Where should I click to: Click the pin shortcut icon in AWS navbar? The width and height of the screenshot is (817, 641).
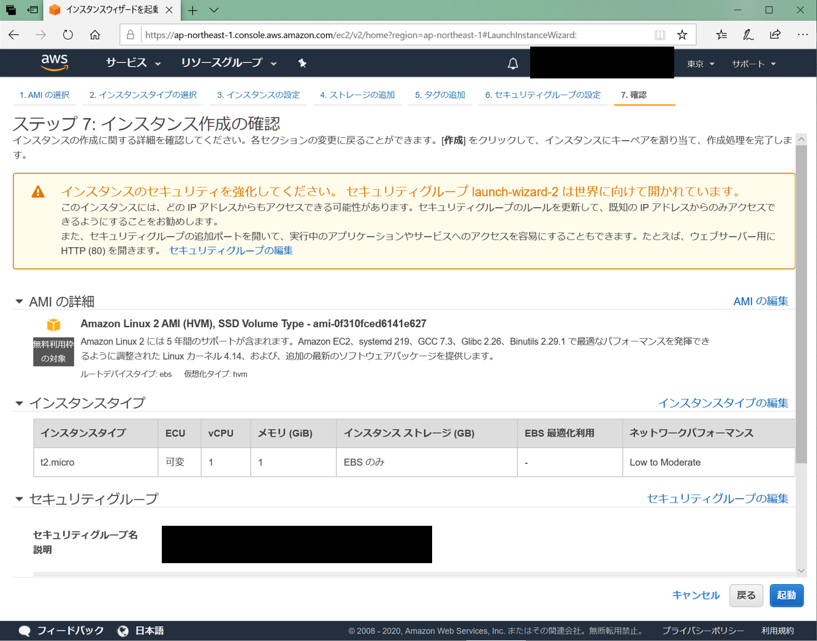click(x=302, y=63)
